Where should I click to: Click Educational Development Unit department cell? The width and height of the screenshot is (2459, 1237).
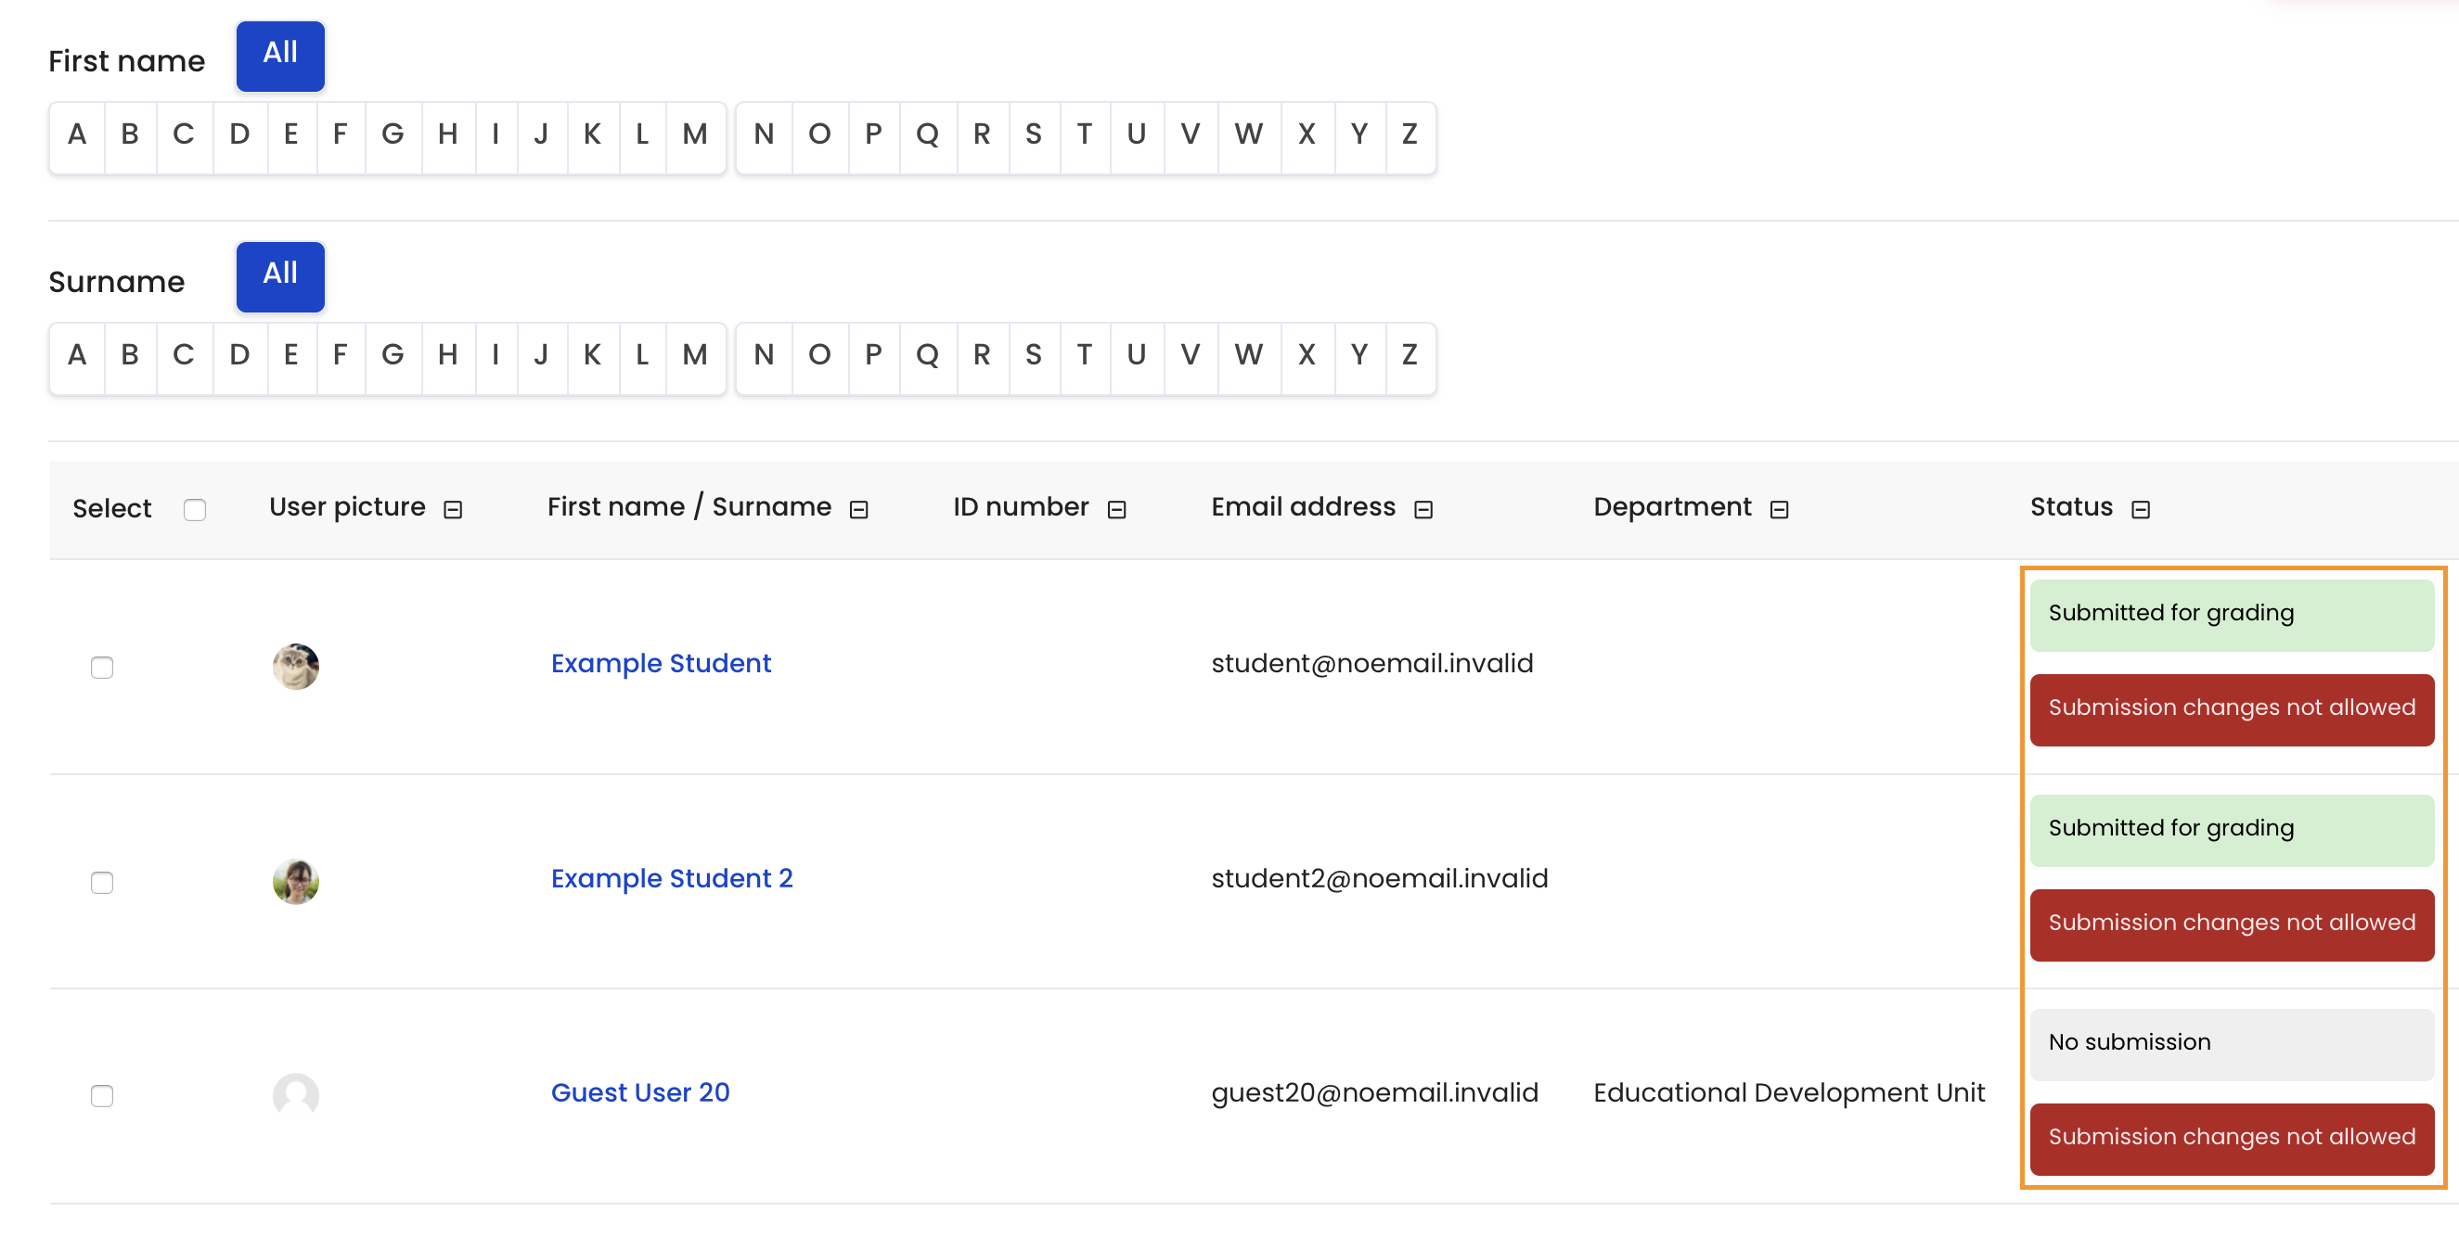tap(1789, 1092)
